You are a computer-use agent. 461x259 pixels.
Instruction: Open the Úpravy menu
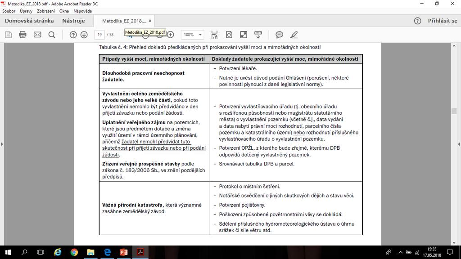[x=26, y=11]
